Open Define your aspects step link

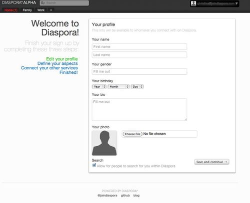57,63
